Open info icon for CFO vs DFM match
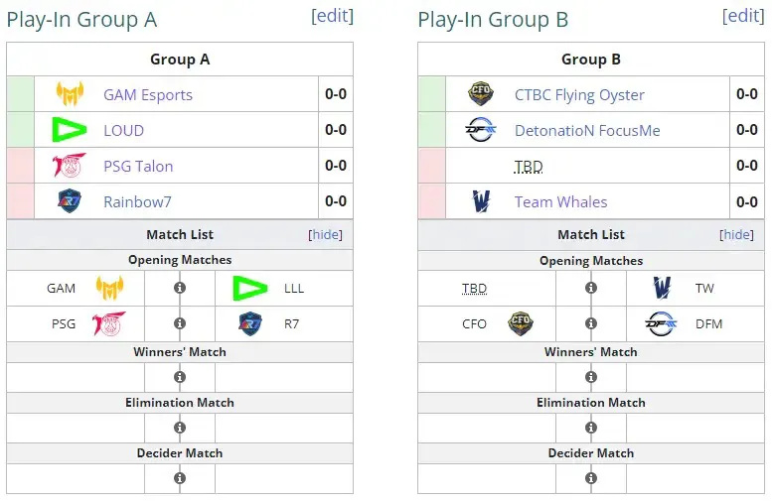 pyautogui.click(x=591, y=323)
